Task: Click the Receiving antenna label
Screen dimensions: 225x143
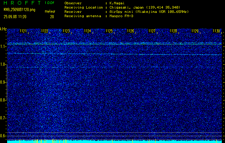Action: tap(83, 16)
